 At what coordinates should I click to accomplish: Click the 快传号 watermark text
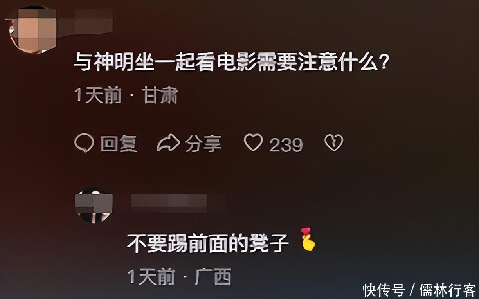[x=383, y=290]
